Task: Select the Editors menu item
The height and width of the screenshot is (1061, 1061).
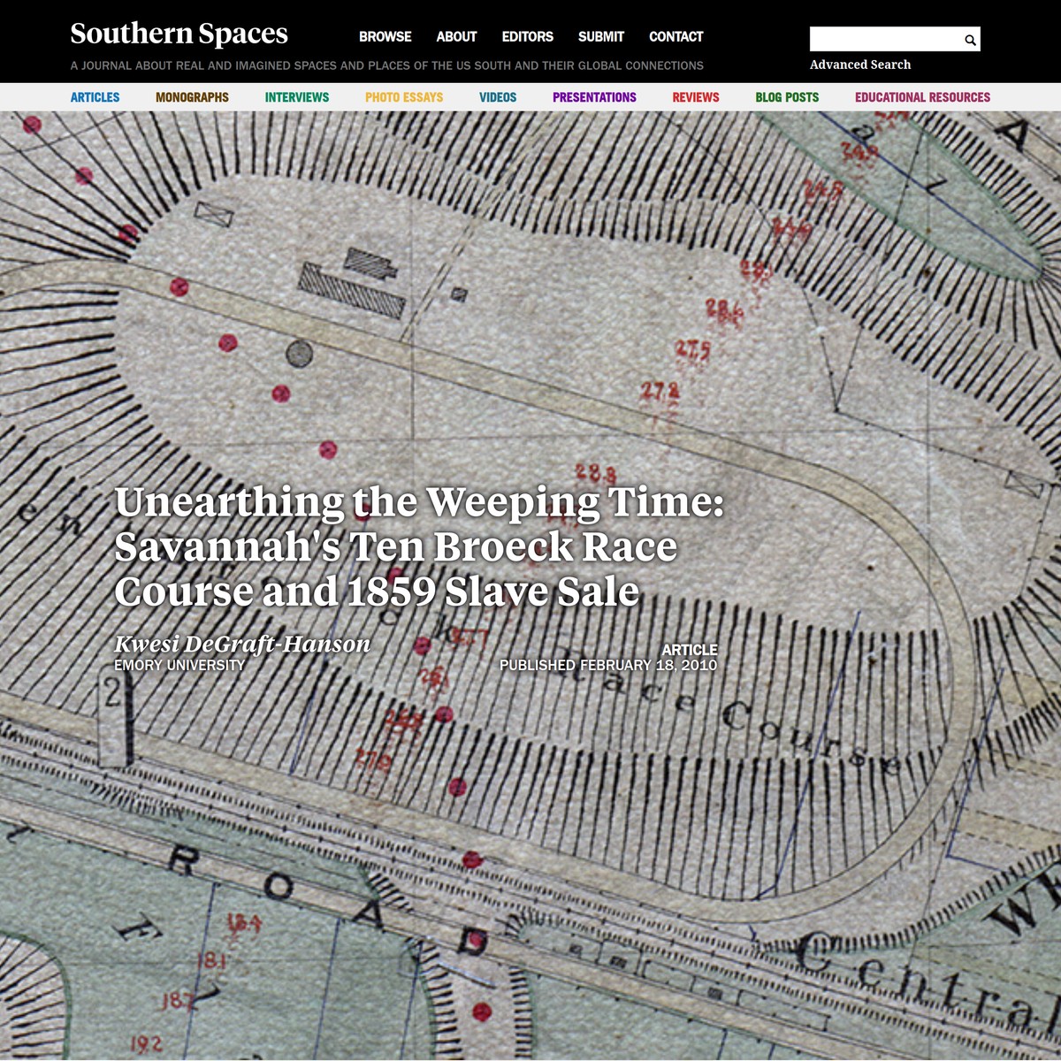Action: [x=527, y=37]
